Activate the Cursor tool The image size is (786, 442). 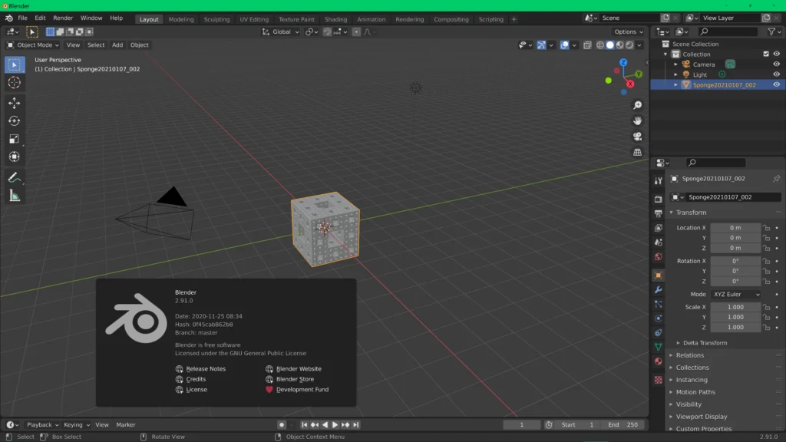click(x=14, y=83)
